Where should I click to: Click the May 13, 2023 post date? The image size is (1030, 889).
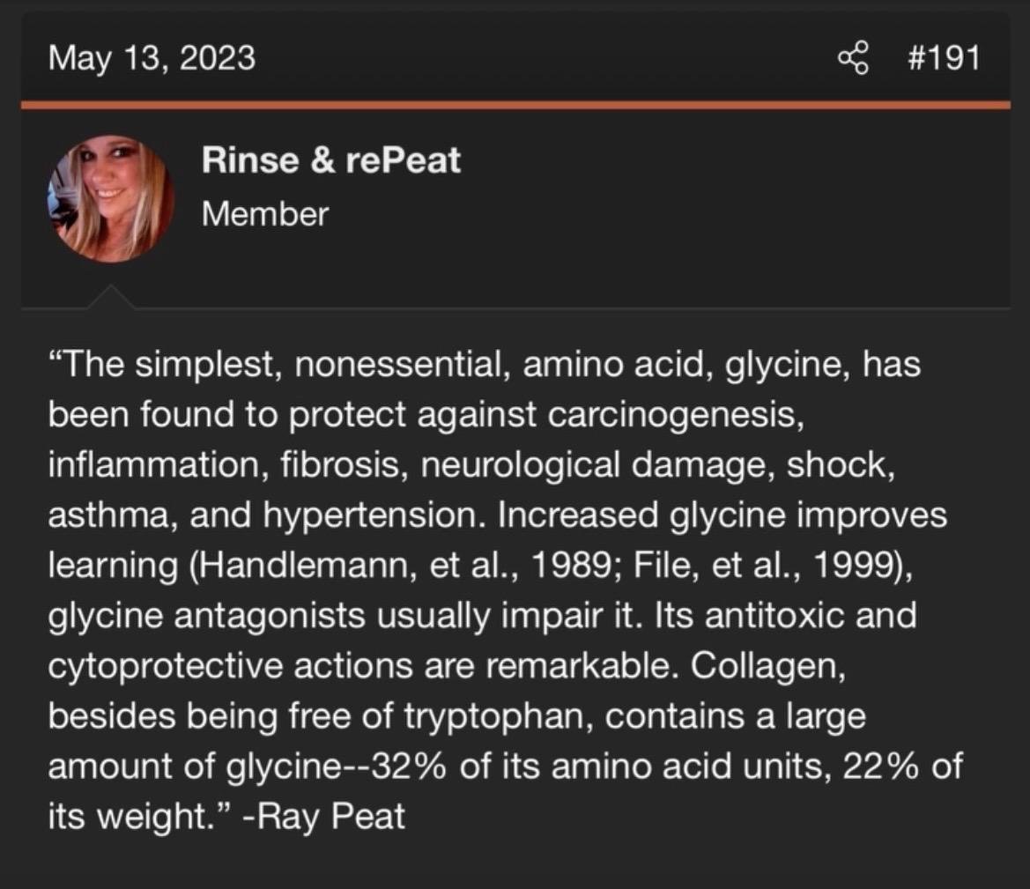tap(152, 59)
